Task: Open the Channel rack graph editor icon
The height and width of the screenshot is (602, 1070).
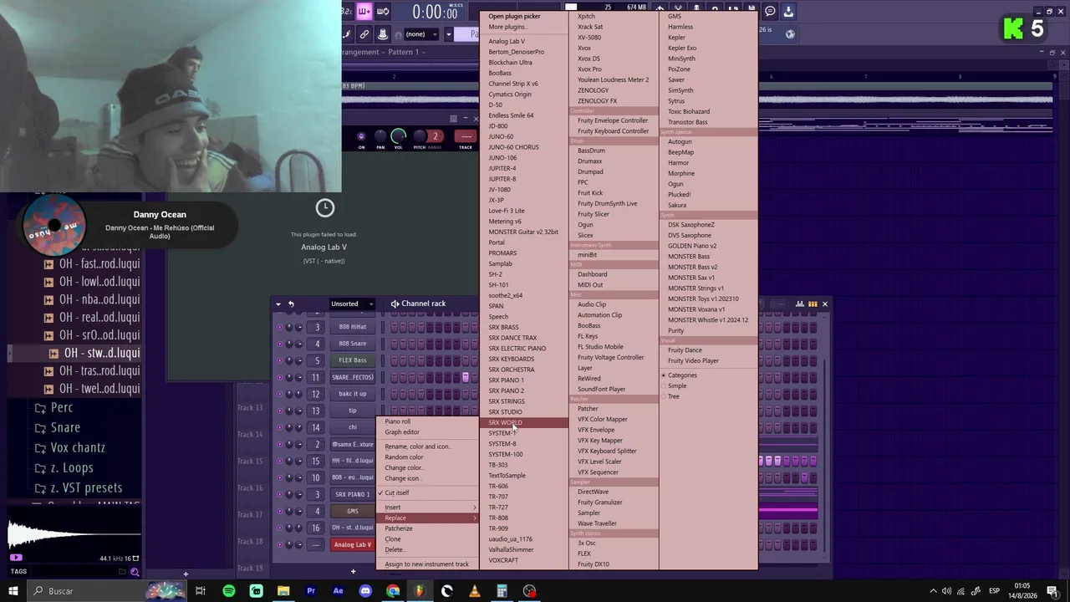Action: click(800, 304)
